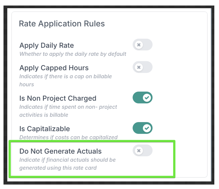Click the X knob icon on Apply Capped Hours switch

(139, 67)
